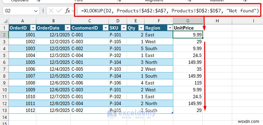Select cell G2 with value 9.99
This screenshot has height=125, width=263.
coord(188,35)
